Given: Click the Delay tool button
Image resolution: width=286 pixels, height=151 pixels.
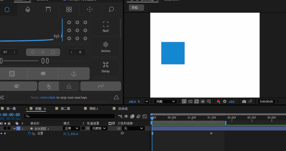Looking at the screenshot, I should pyautogui.click(x=106, y=68).
